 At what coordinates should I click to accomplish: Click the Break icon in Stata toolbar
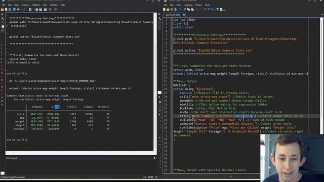(56, 10)
